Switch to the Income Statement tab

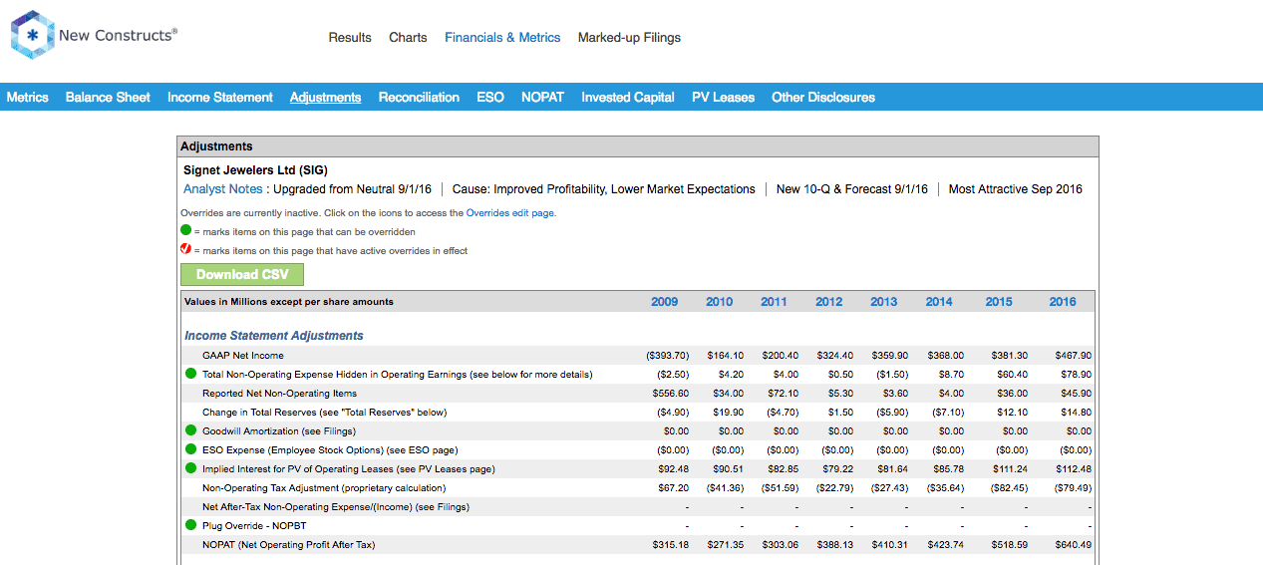tap(220, 97)
